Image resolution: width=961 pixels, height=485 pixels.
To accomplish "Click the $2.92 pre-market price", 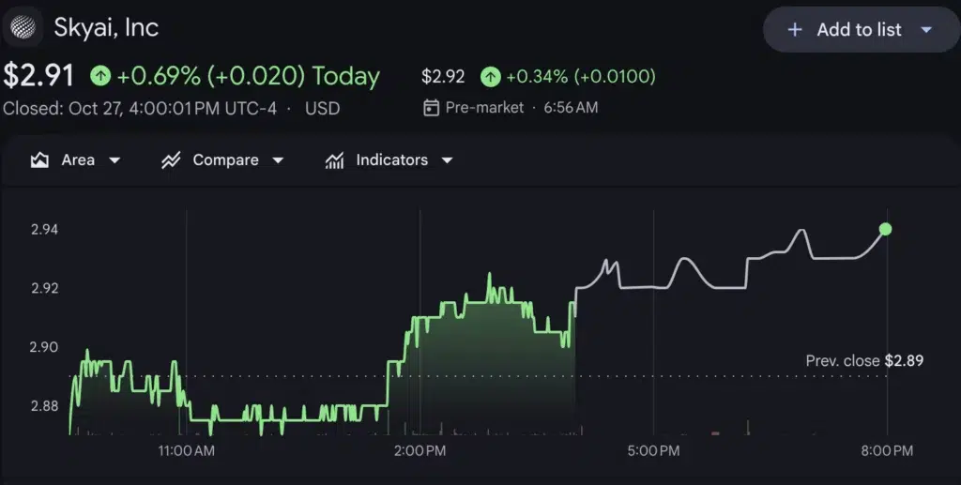I will pos(443,77).
